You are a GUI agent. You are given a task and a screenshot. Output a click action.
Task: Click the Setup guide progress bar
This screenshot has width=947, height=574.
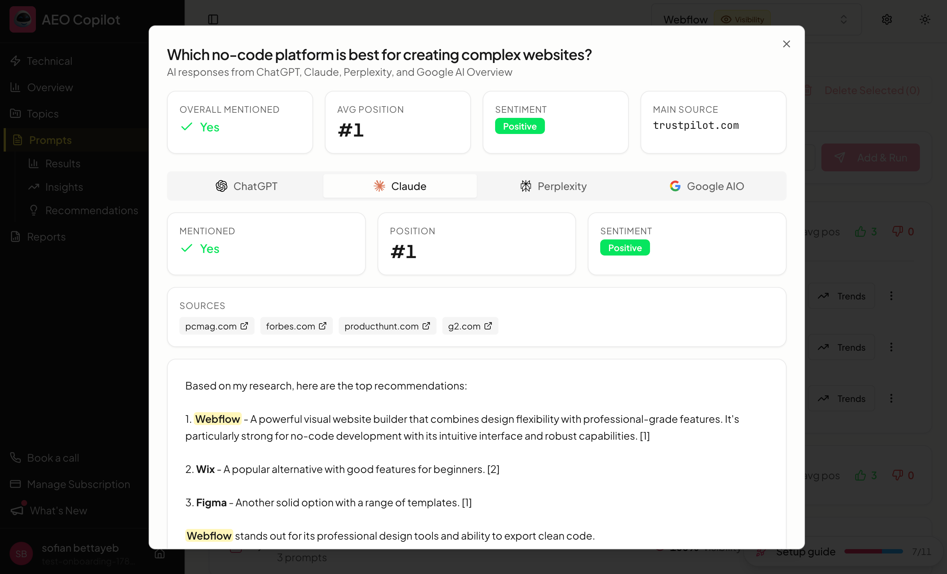coord(873,551)
